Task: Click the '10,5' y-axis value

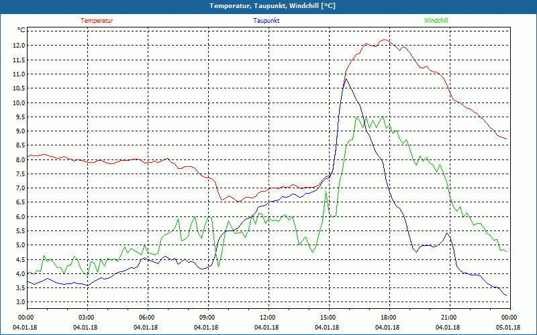Action: click(19, 88)
